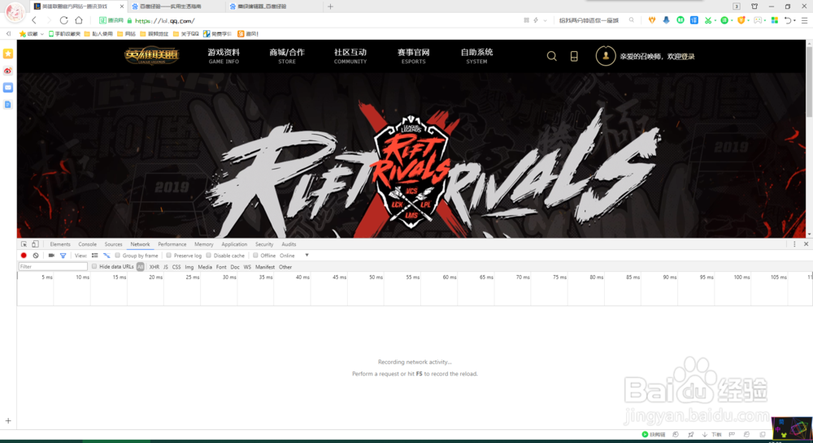Open the Online throttling dropdown

[x=294, y=256]
